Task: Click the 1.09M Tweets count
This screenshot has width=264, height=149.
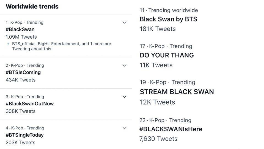Action: click(21, 37)
